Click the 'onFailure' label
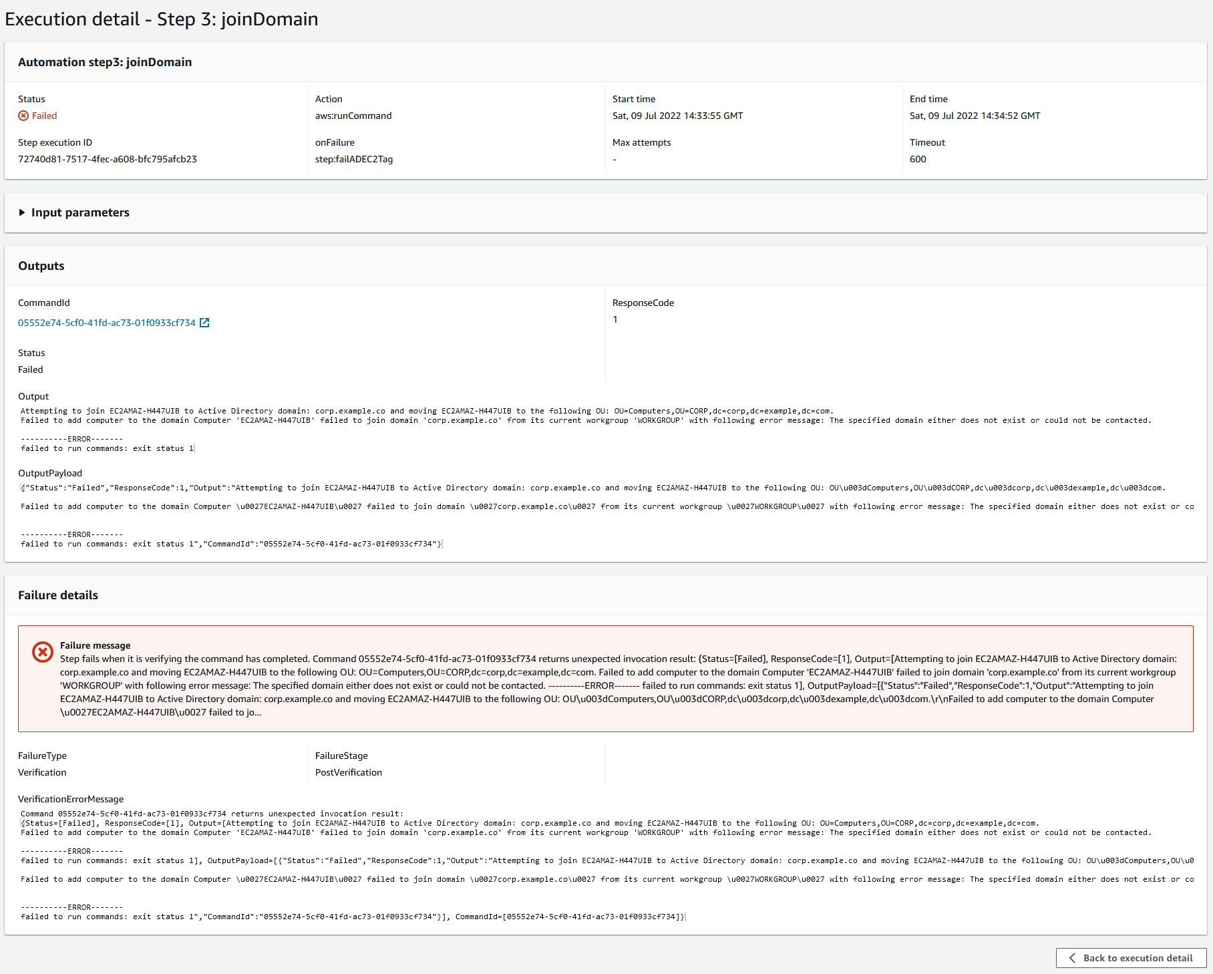The height and width of the screenshot is (974, 1213). 335,142
